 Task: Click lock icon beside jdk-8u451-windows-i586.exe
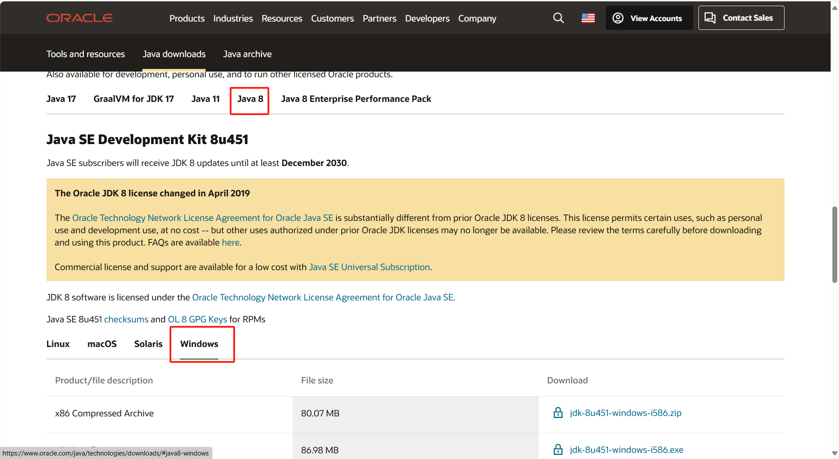558,450
